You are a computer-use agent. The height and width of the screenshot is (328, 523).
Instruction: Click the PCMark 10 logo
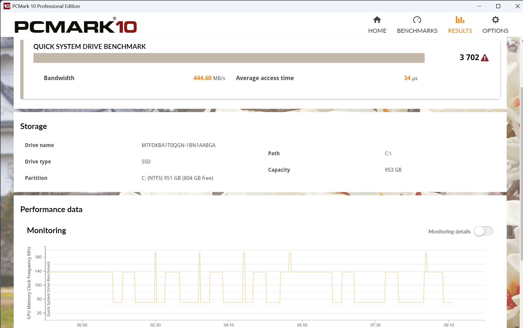coord(76,25)
